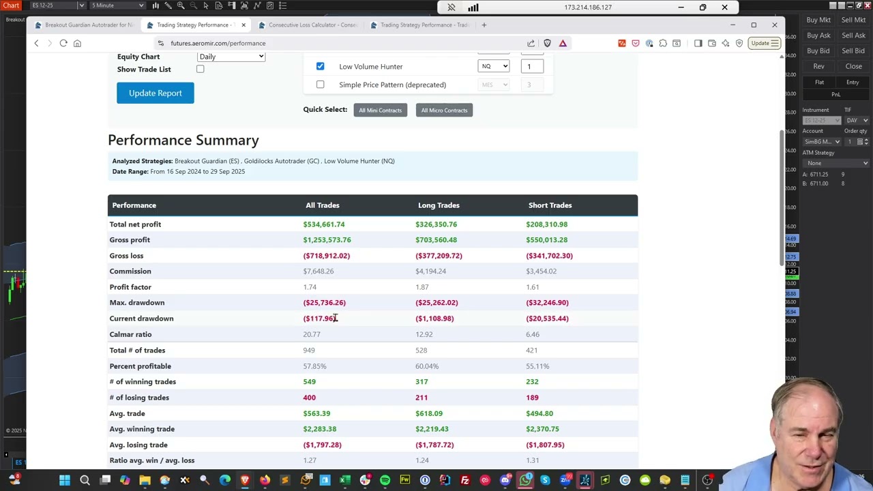Open taskbar search
Image resolution: width=873 pixels, height=491 pixels.
85,481
